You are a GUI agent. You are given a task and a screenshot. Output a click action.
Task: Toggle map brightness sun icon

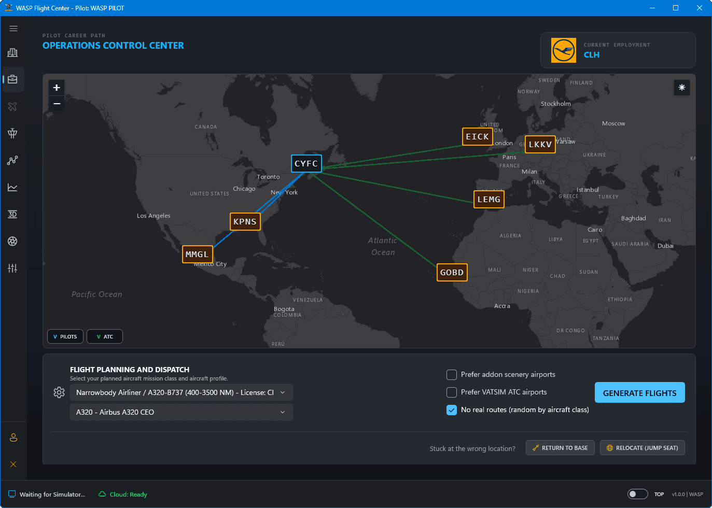pos(682,88)
